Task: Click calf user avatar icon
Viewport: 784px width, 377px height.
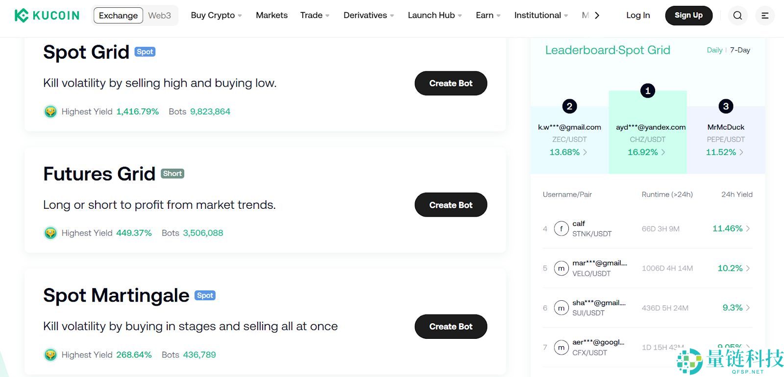Action: 561,228
